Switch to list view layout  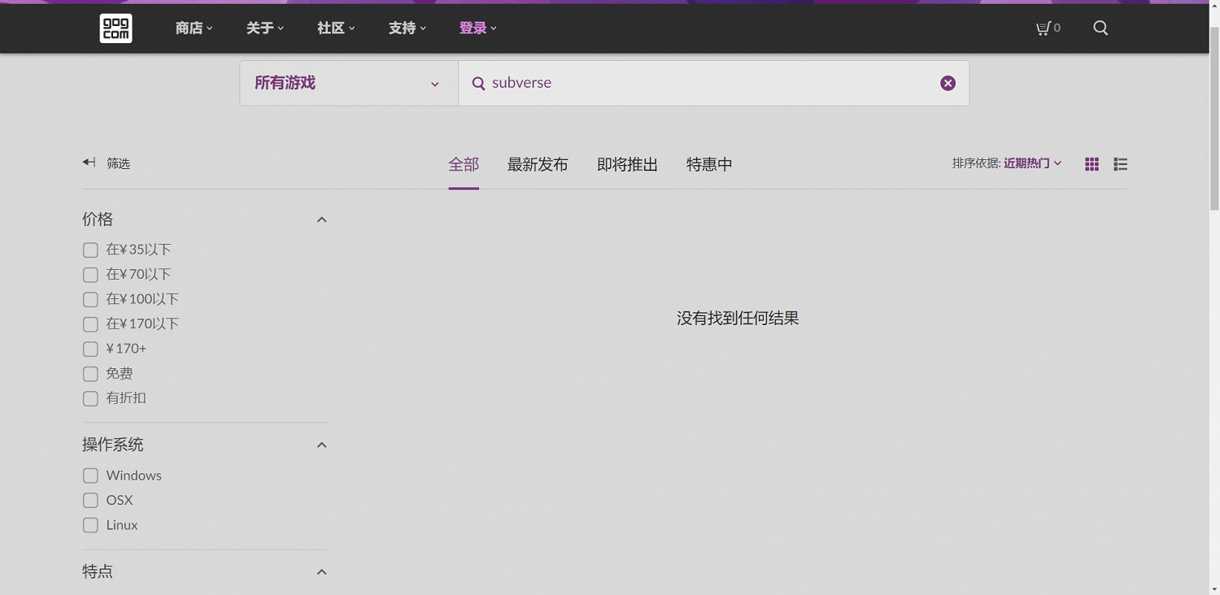coord(1120,164)
